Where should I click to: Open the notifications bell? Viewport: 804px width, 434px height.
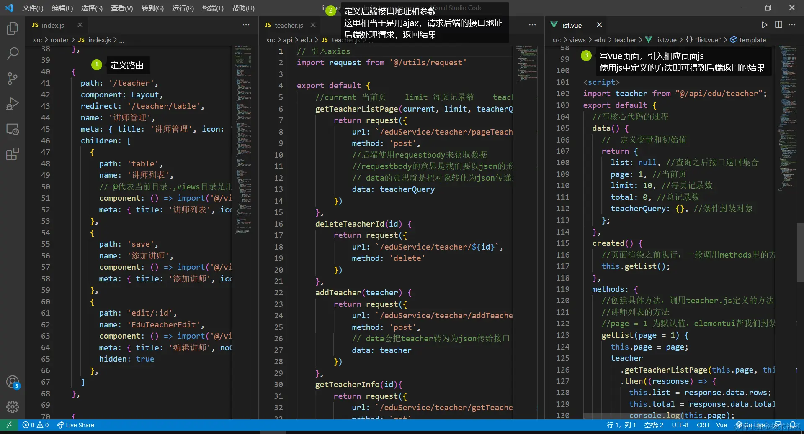point(793,425)
